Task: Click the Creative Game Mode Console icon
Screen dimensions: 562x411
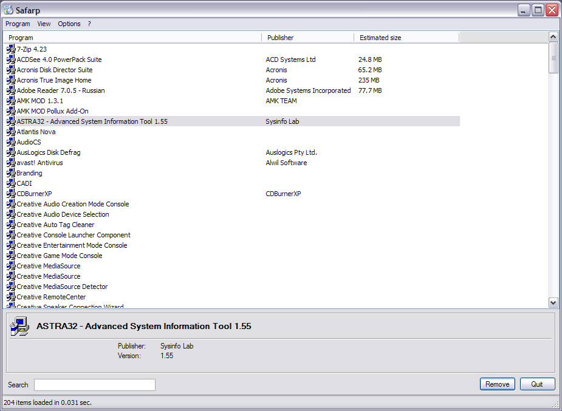Action: coord(11,256)
